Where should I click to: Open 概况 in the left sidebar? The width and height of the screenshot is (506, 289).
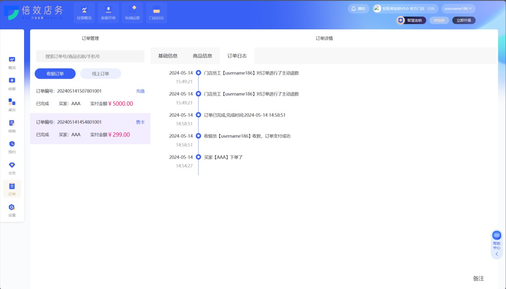[12, 63]
